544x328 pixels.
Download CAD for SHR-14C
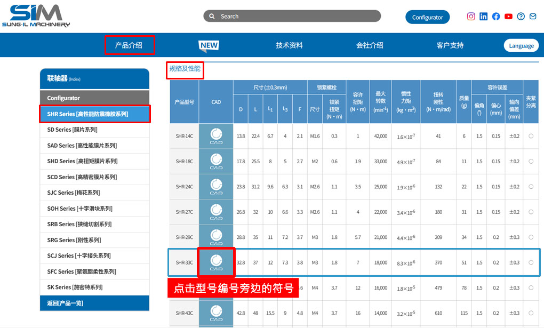[x=216, y=136]
